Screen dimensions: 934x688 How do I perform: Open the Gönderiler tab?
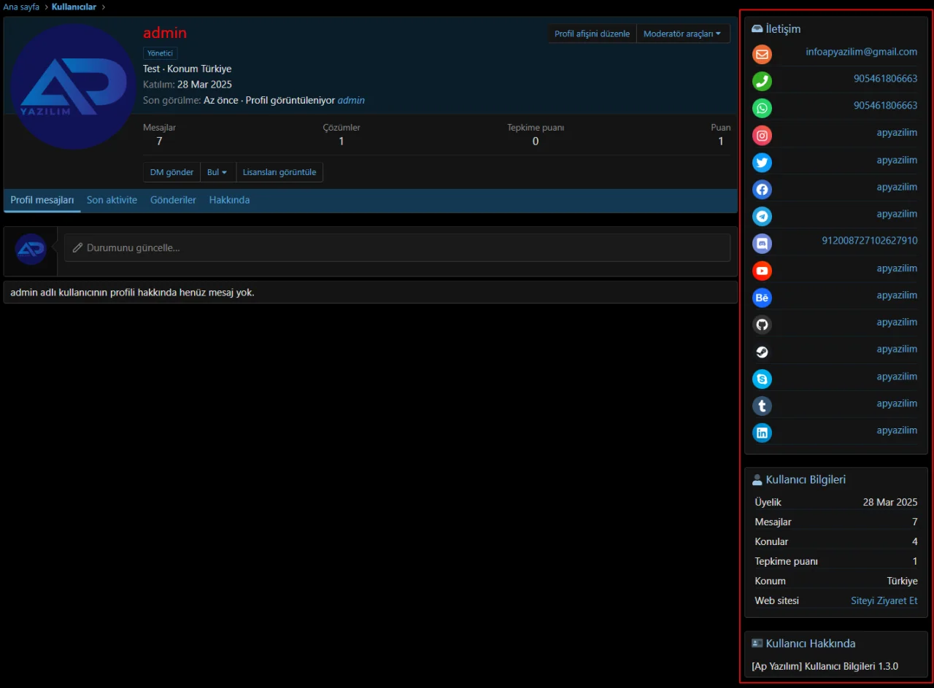[x=173, y=200]
